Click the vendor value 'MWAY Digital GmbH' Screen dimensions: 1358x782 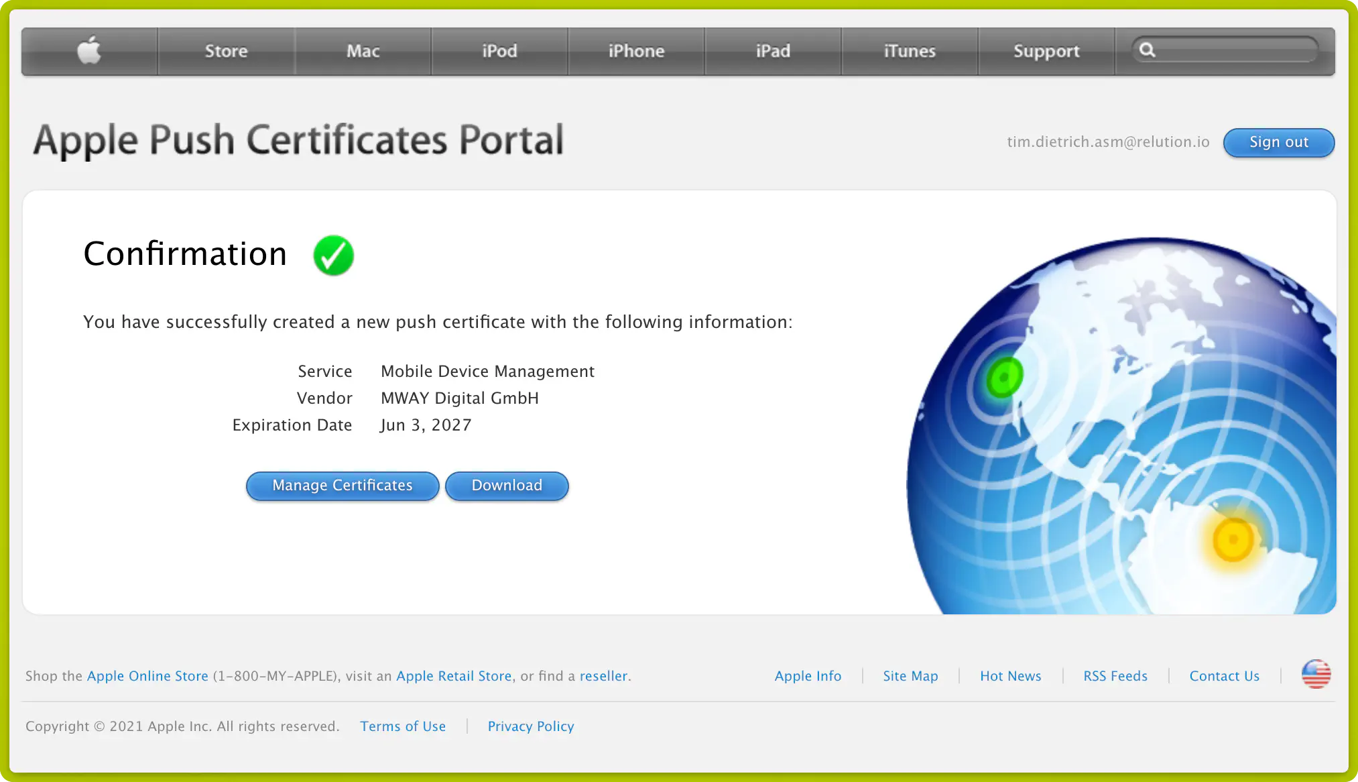tap(460, 398)
